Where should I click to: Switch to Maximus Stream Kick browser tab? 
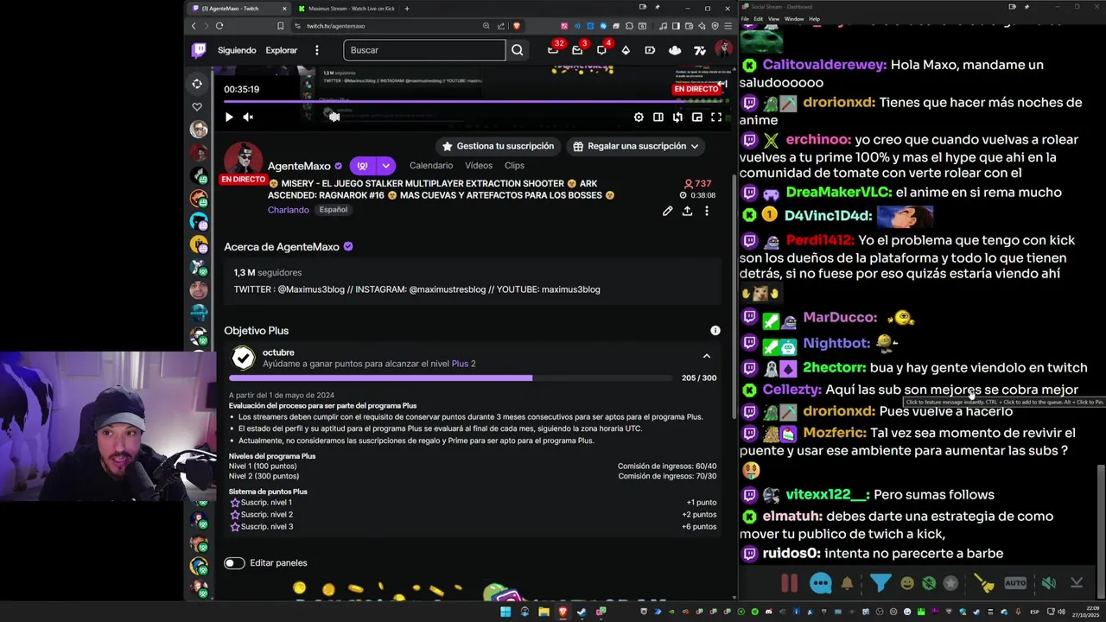click(x=346, y=9)
